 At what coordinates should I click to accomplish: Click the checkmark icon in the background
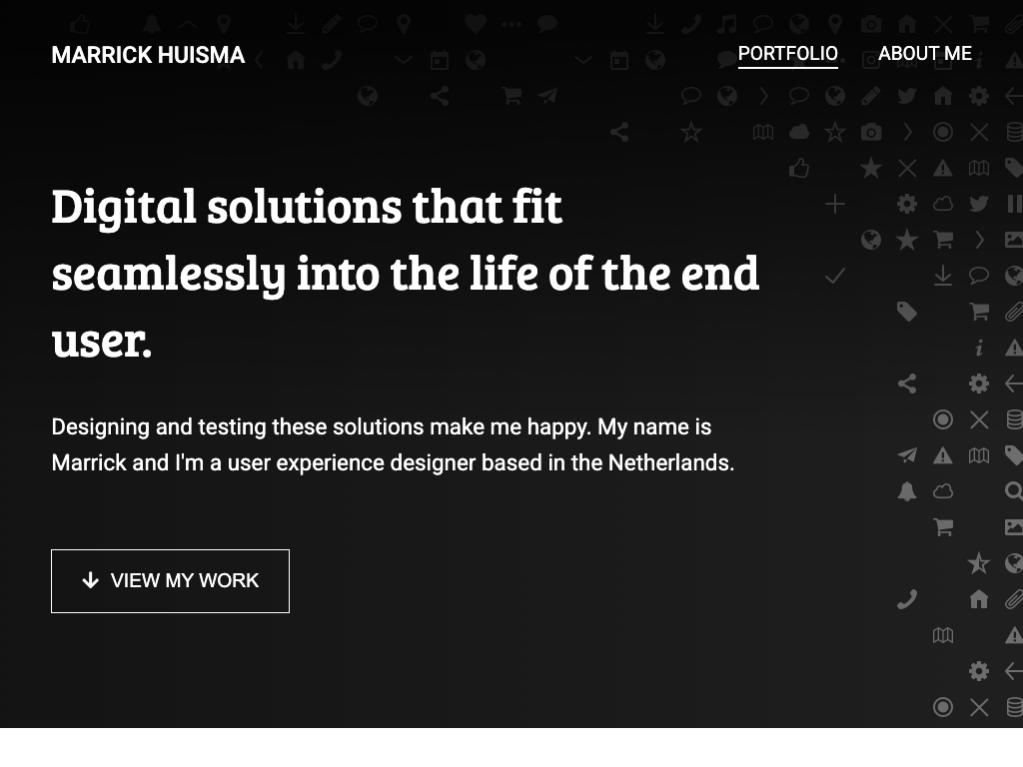835,276
